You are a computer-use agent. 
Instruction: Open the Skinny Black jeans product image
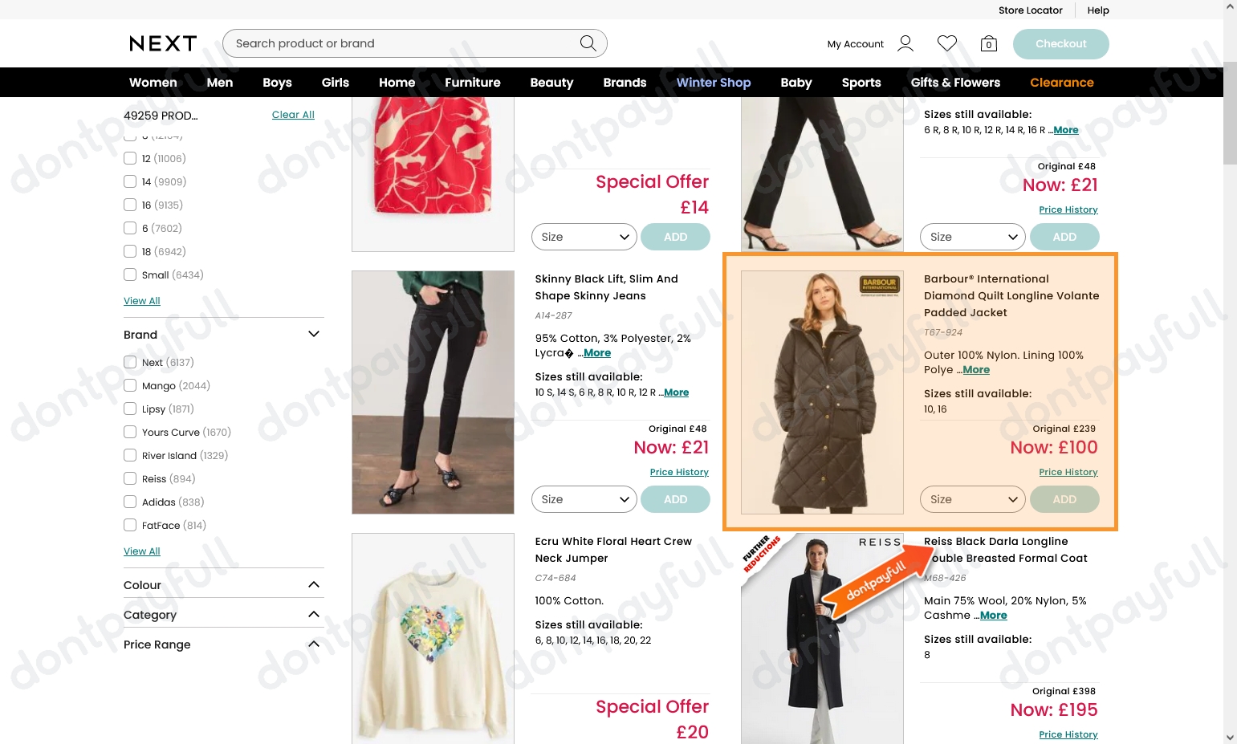point(433,392)
